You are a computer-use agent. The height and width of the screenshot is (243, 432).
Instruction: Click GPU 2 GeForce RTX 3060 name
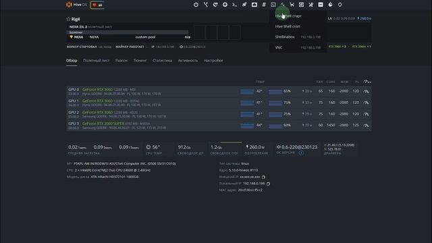click(x=97, y=112)
